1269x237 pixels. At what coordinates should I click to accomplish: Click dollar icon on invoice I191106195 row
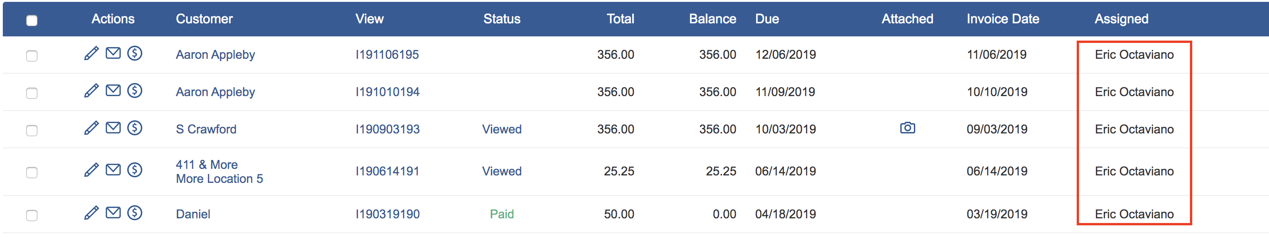pos(134,53)
